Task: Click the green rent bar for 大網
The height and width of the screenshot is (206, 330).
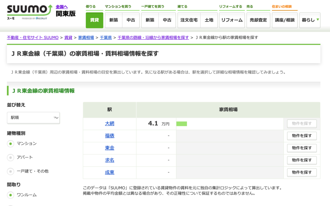Action: 182,124
